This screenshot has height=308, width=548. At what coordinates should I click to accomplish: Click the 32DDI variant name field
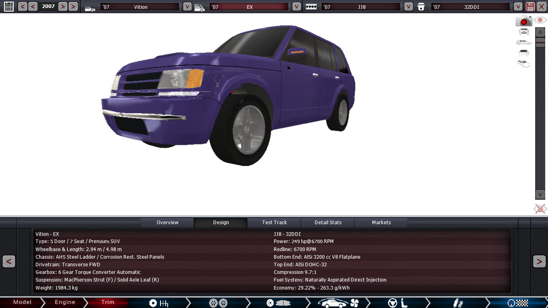pyautogui.click(x=471, y=7)
